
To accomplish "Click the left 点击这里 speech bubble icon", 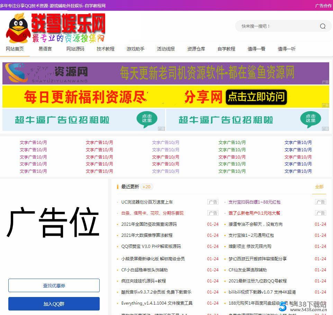I will [x=147, y=119].
